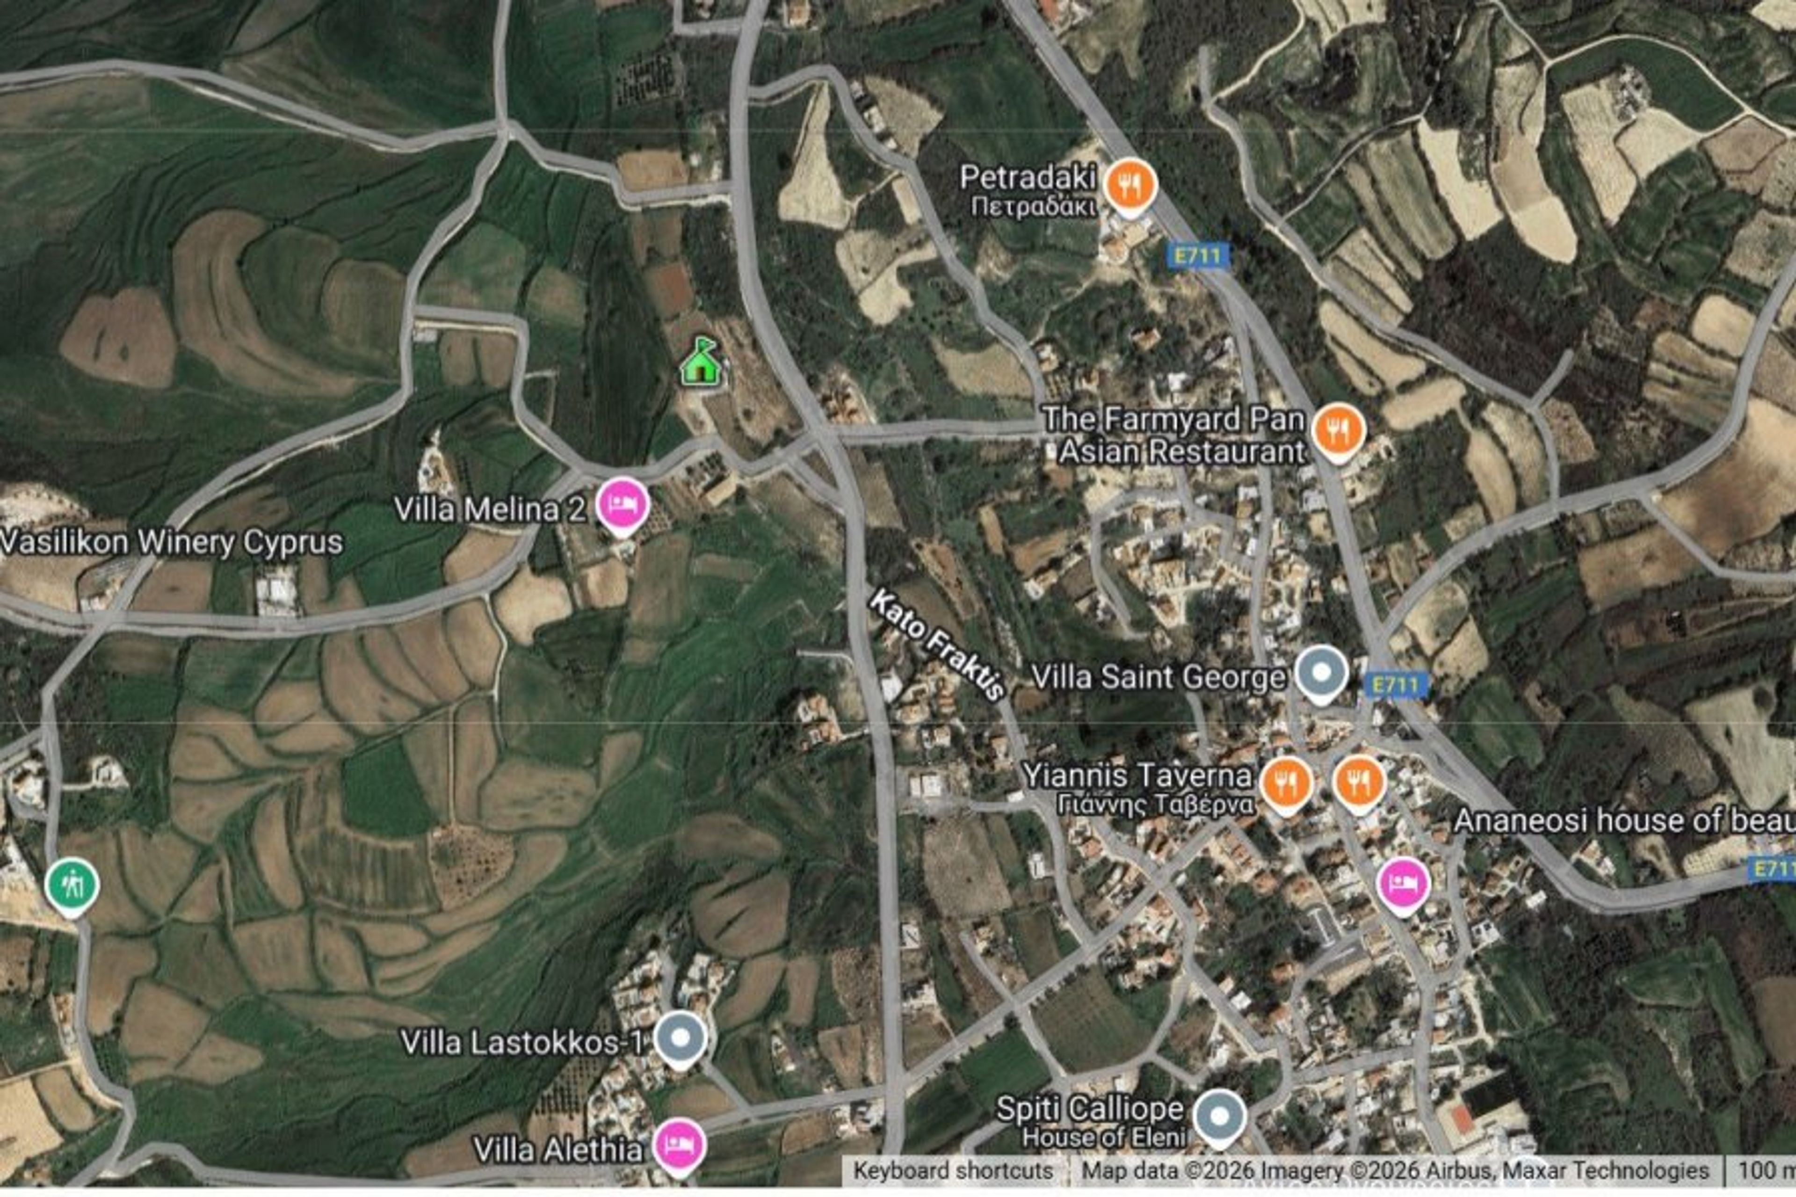The image size is (1796, 1197).
Task: Click the Spiti Calliope location pin
Action: pyautogui.click(x=1220, y=1117)
